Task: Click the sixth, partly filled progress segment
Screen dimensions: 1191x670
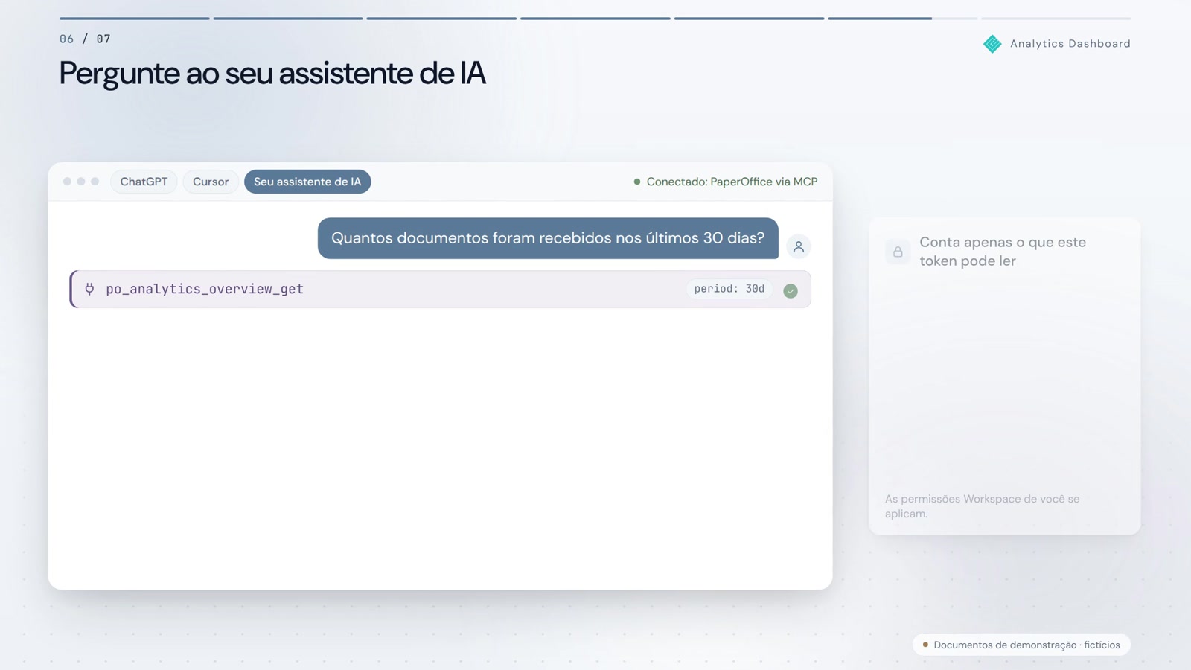Action: pyautogui.click(x=902, y=19)
